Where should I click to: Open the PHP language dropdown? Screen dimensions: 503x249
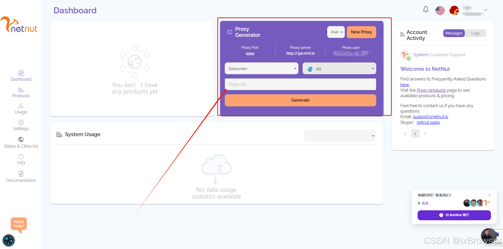click(336, 32)
